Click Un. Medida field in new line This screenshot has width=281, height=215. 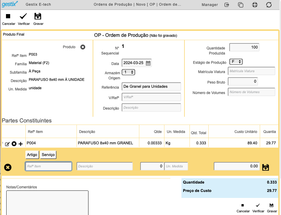point(176,166)
